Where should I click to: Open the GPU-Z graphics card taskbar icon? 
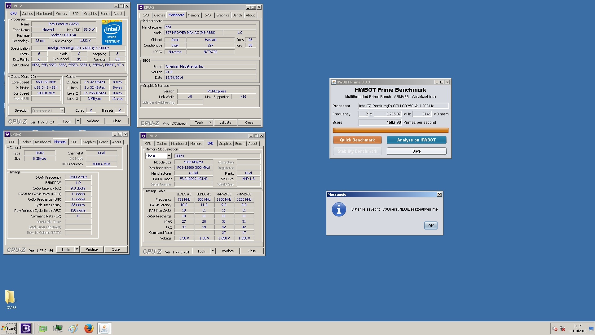(x=43, y=328)
